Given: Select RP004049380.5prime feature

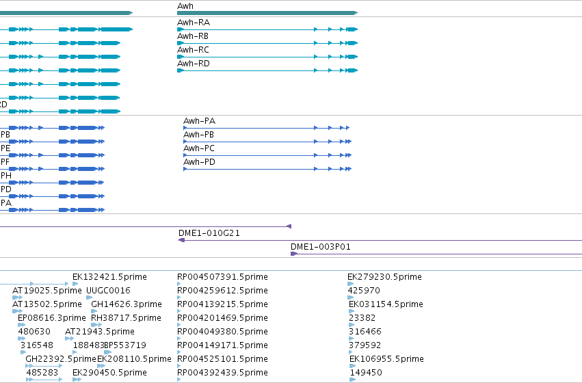Looking at the screenshot, I should (222, 332).
